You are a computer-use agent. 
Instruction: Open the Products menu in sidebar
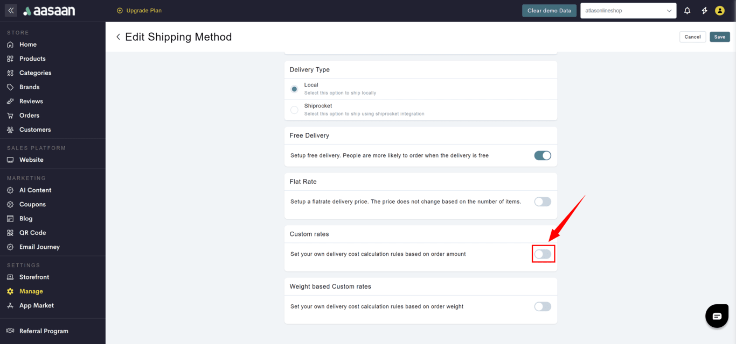32,59
